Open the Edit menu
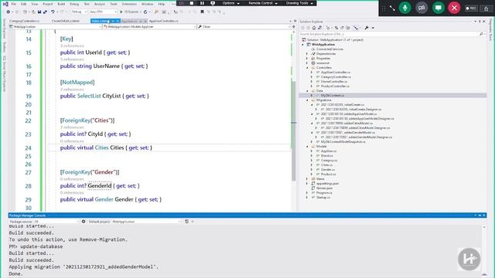 (x=24, y=4)
